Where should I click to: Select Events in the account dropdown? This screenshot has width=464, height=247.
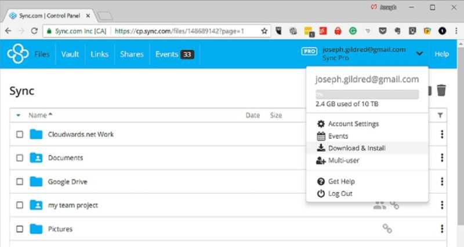coord(338,136)
